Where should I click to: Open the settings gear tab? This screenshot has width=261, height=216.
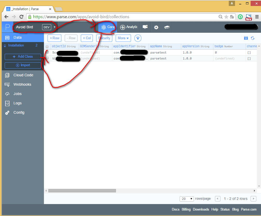click(x=156, y=27)
